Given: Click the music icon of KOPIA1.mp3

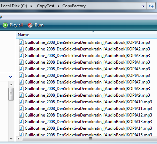Looking at the screenshot, I should [x=21, y=42].
